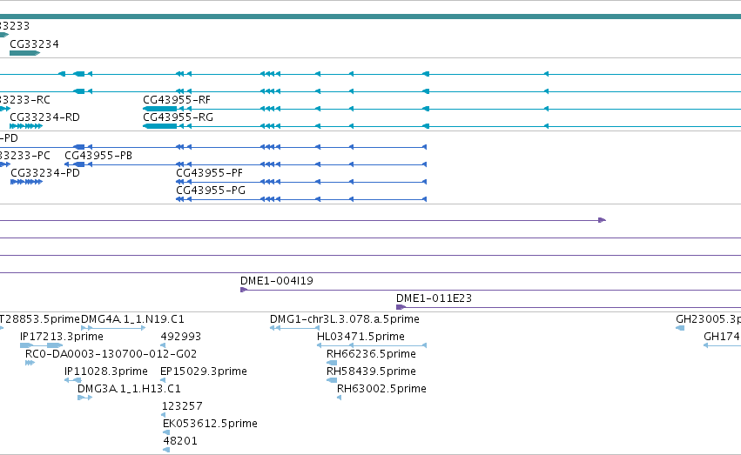Click the teal chromosome bar at top
The image size is (741, 455).
coord(371,17)
